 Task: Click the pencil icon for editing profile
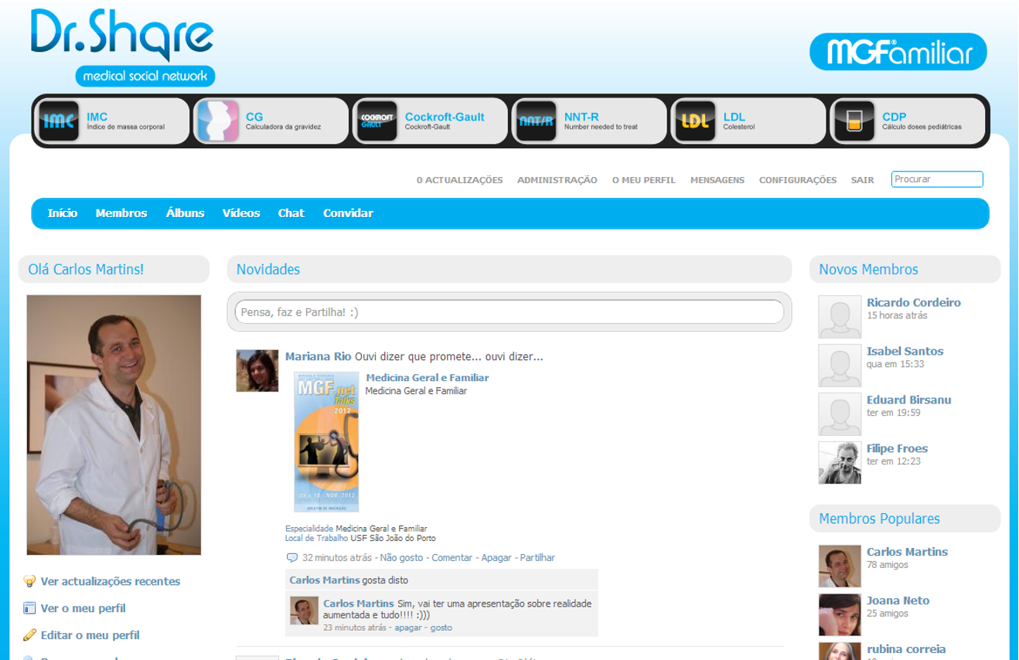coord(29,635)
